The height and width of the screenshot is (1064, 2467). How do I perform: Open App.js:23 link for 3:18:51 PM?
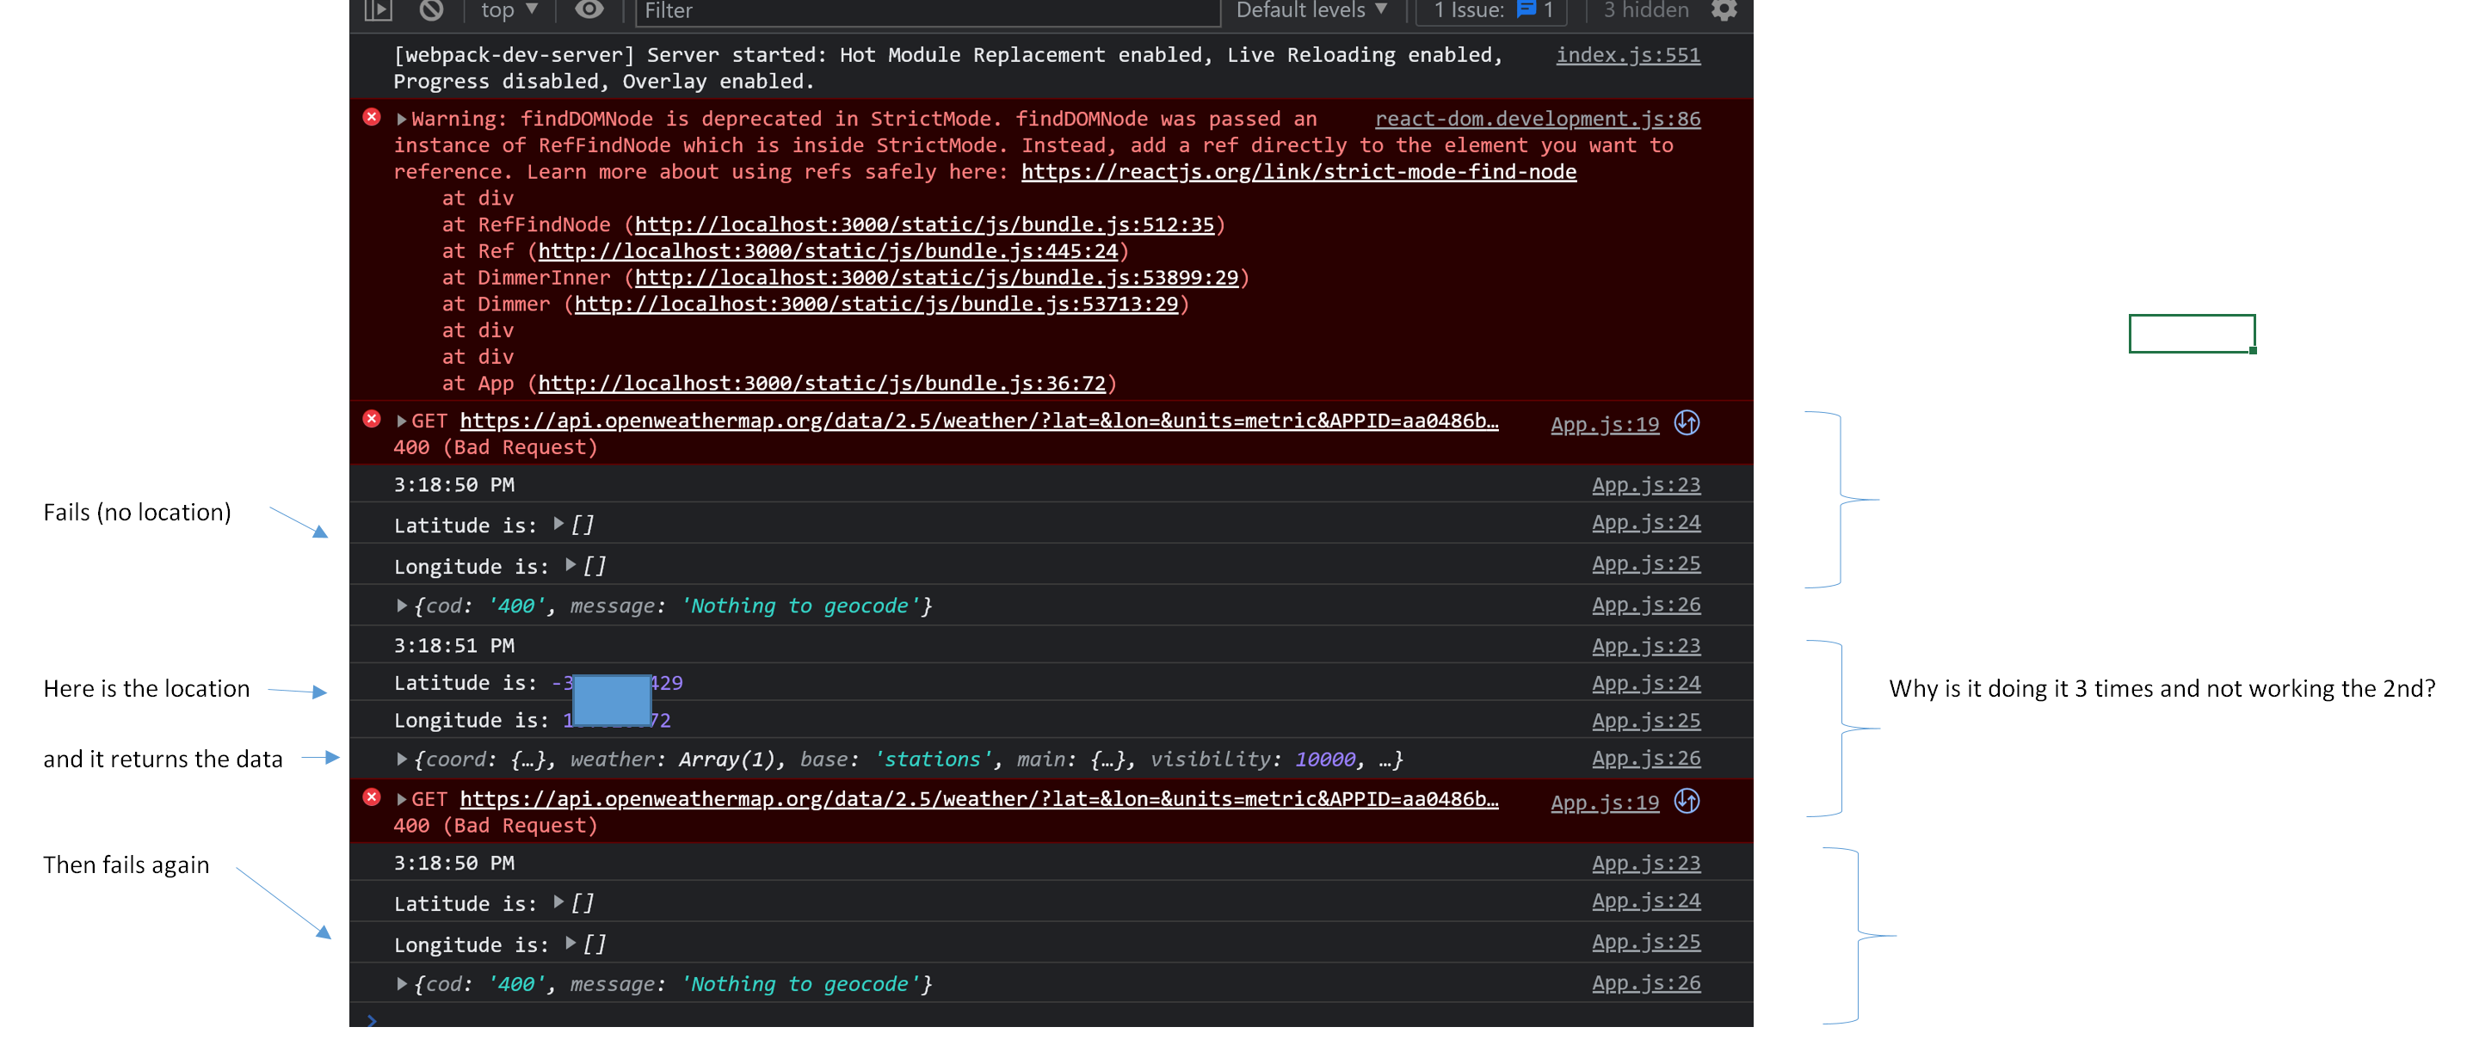click(x=1646, y=647)
